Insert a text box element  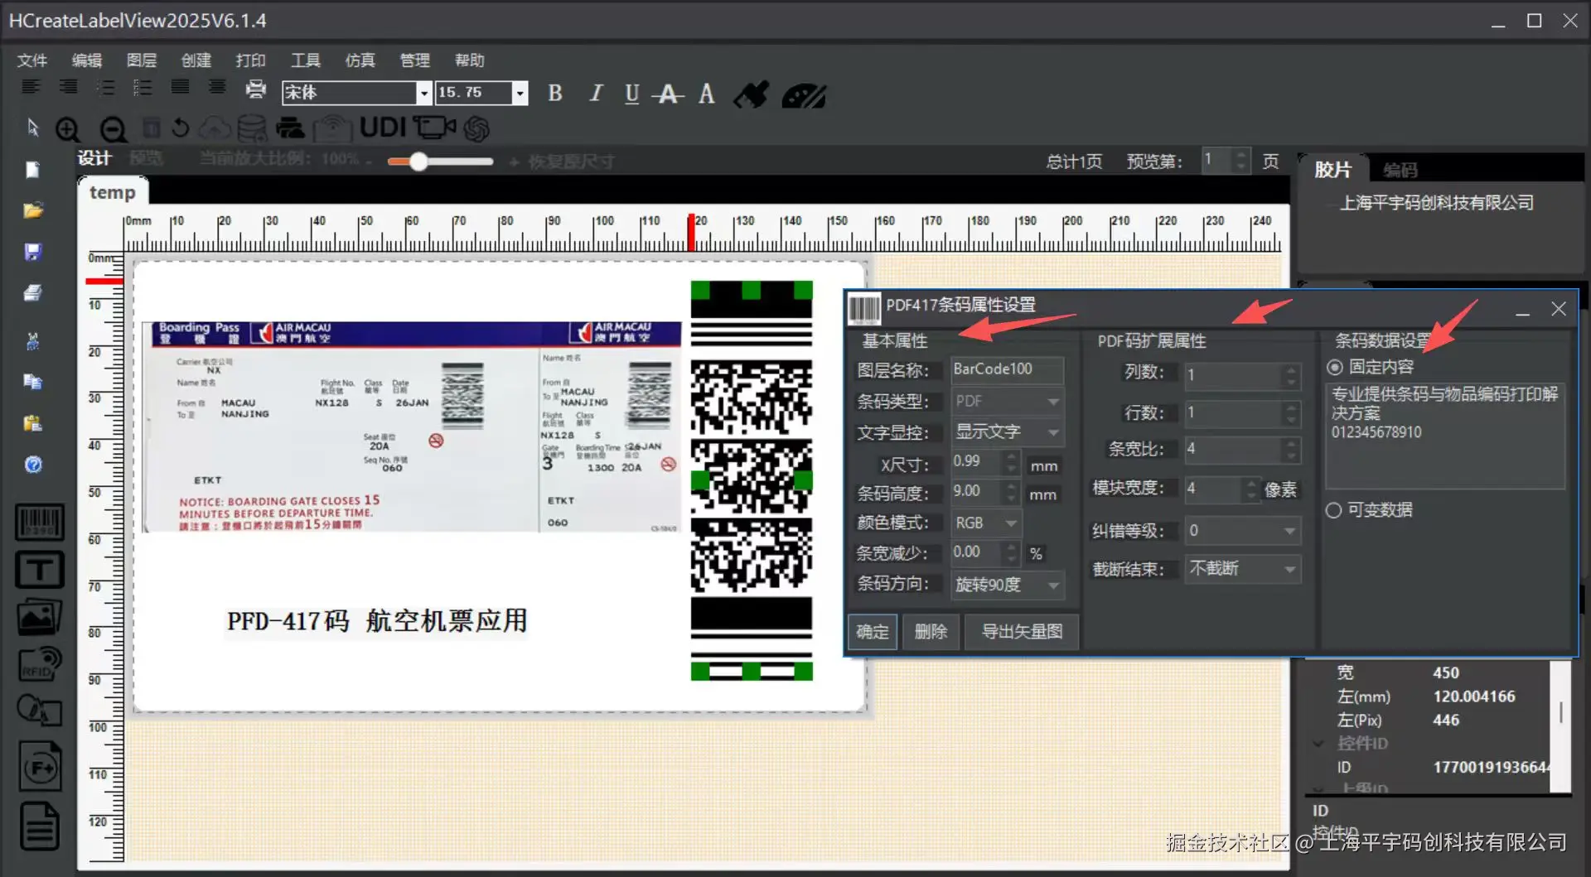(x=39, y=570)
